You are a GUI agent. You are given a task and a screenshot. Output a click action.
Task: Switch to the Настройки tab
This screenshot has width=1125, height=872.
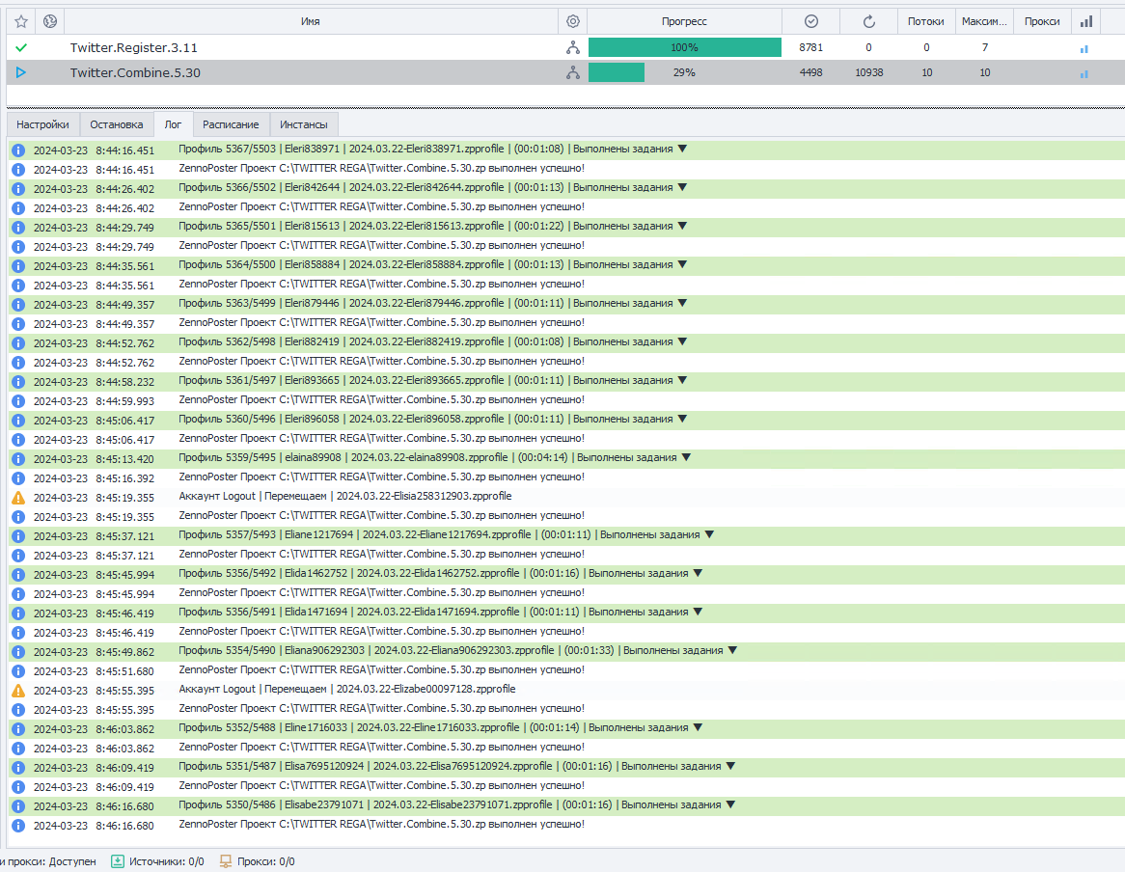42,124
